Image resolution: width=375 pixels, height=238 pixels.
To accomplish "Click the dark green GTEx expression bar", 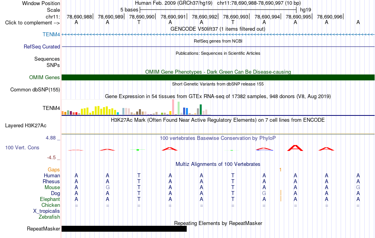I will [201, 110].
